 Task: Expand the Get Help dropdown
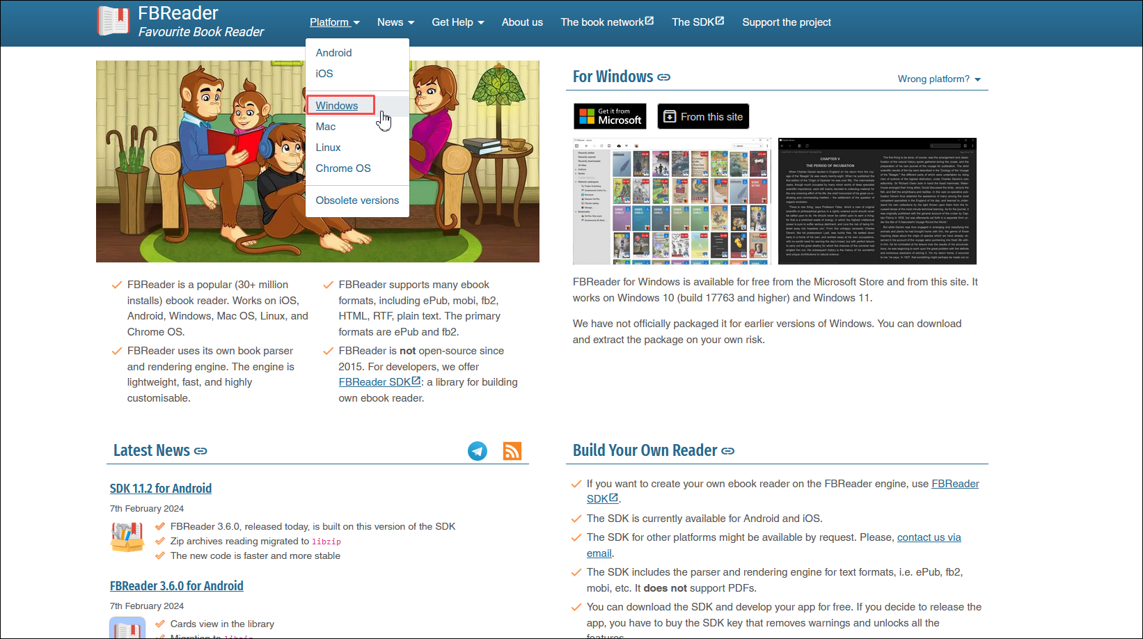pos(458,22)
